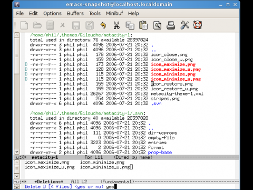Click the Fundamental mode indicator

pyautogui.click(x=118, y=182)
